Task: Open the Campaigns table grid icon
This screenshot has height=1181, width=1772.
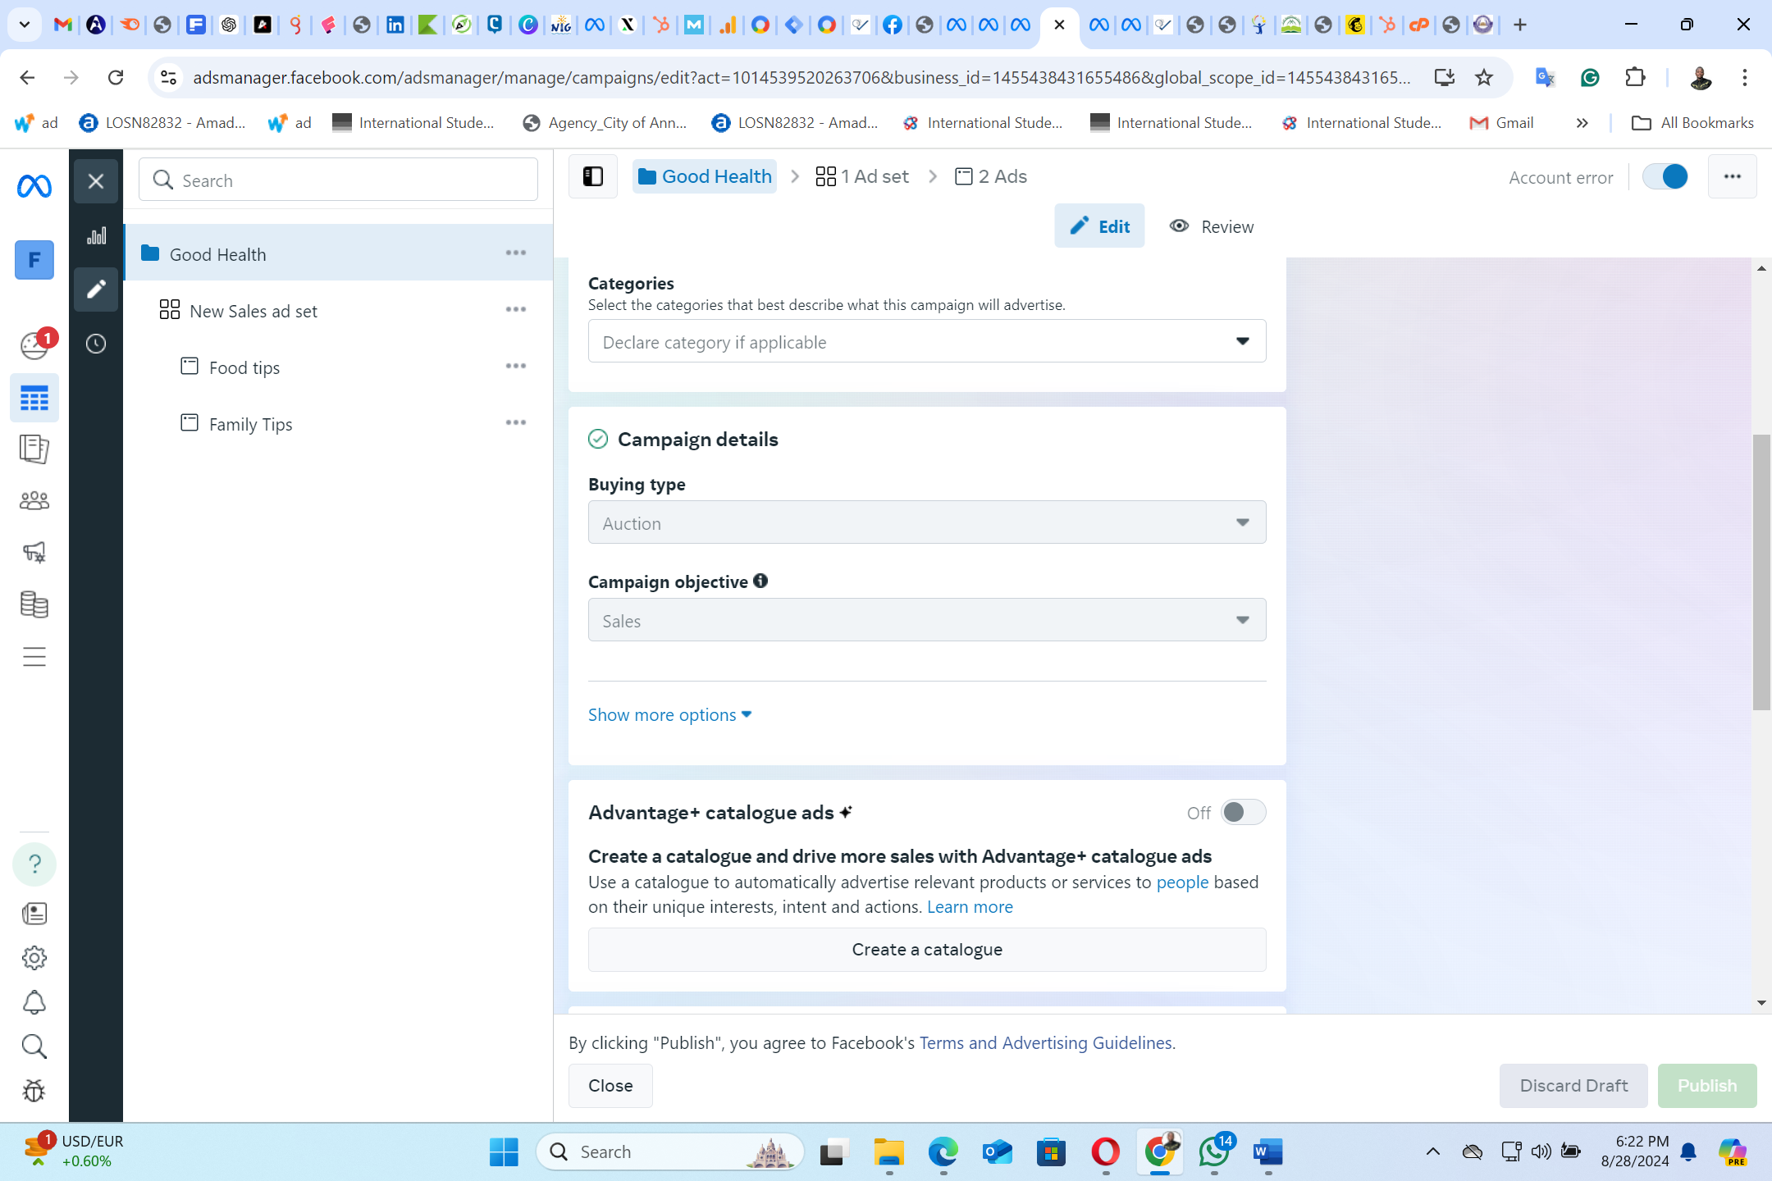Action: coord(34,399)
